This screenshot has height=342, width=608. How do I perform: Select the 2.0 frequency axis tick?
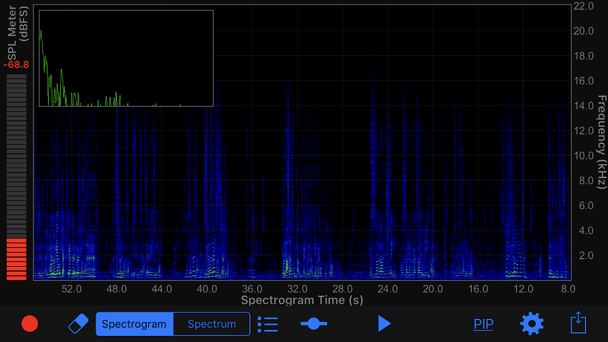click(586, 256)
